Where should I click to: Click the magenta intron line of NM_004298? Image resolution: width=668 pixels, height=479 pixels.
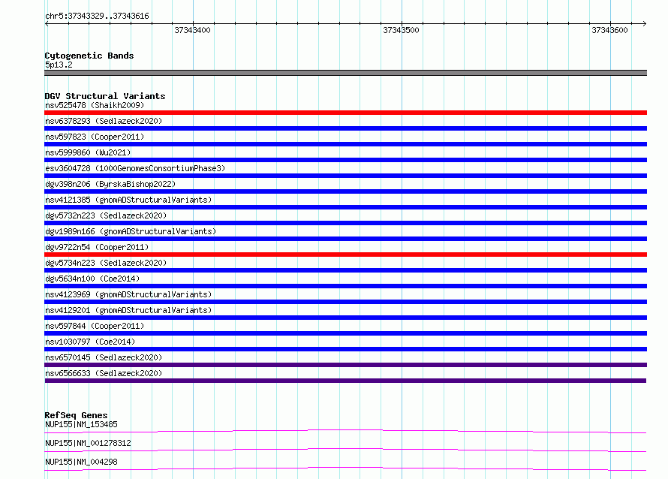pyautogui.click(x=345, y=468)
